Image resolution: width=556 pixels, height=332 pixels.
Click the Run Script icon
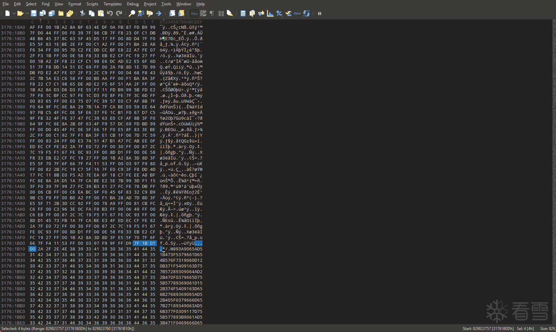172,13
